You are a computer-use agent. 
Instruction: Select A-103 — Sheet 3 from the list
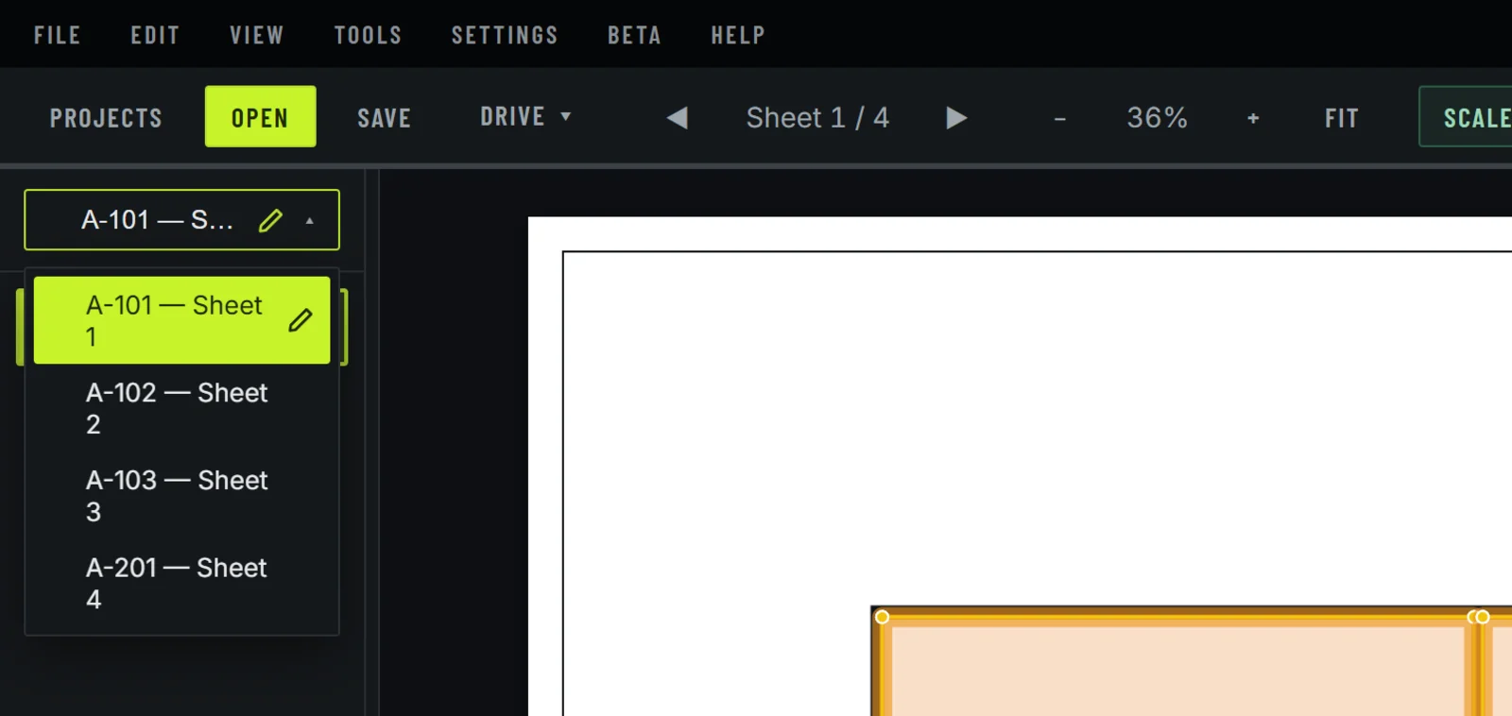pyautogui.click(x=181, y=496)
